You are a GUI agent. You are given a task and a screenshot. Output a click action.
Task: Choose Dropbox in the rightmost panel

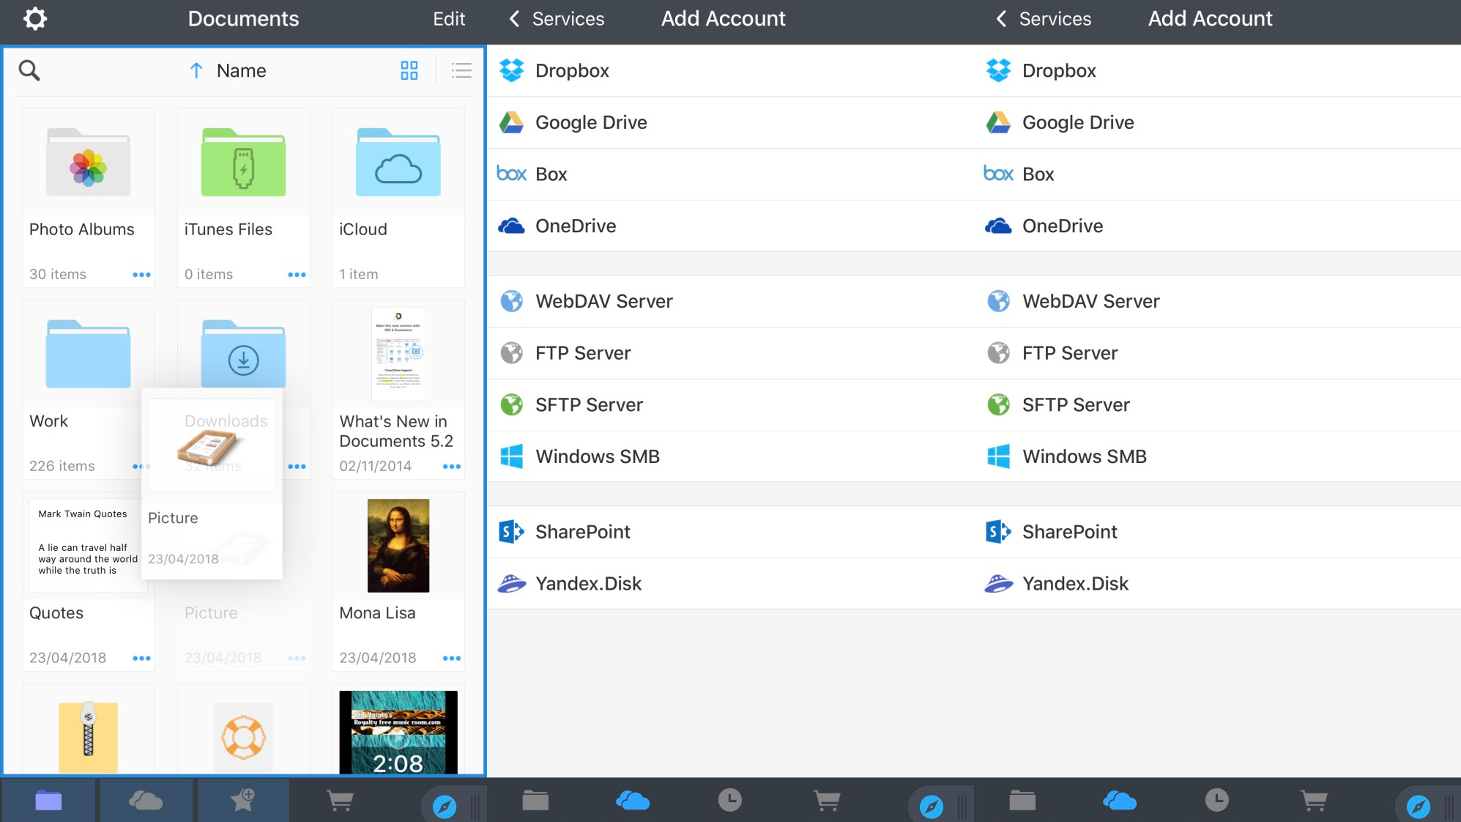point(1218,70)
